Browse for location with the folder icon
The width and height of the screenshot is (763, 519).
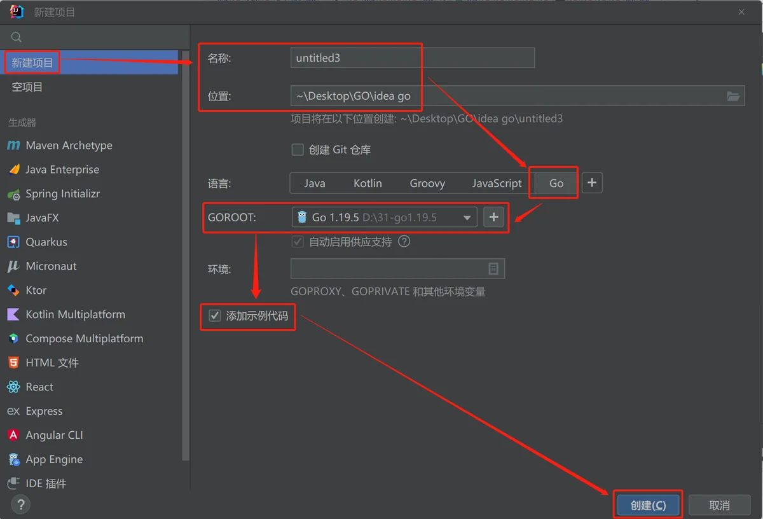tap(733, 96)
